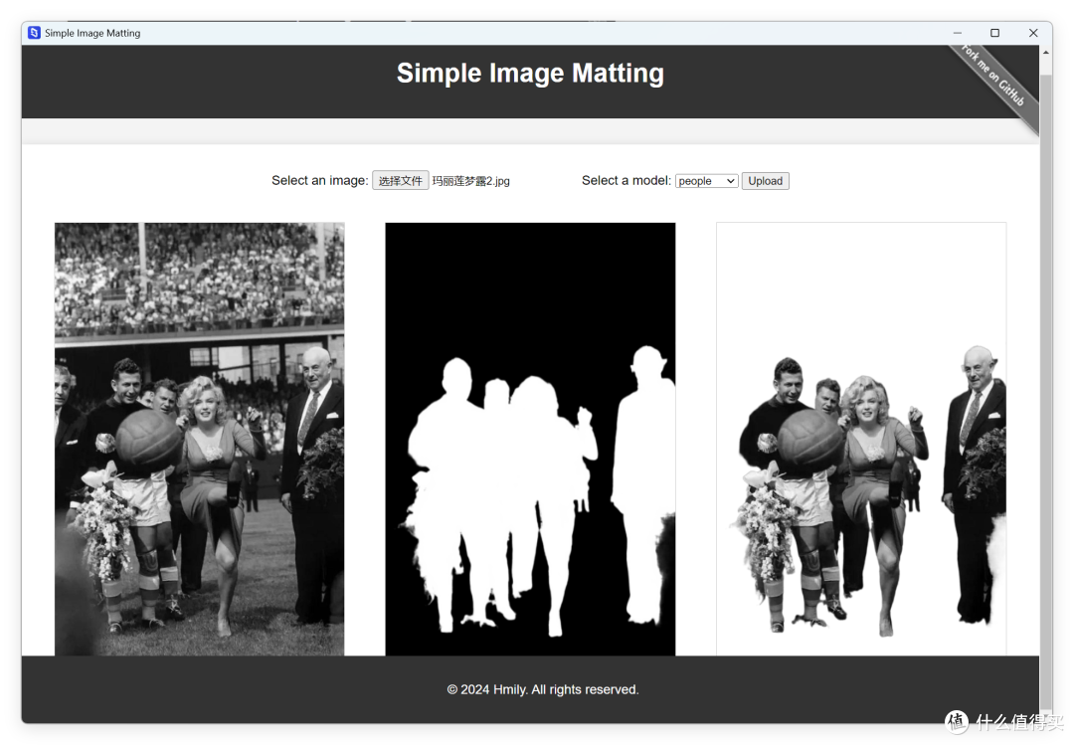1074x745 pixels.
Task: Click the vertical scrollbar track
Action: click(x=1046, y=391)
